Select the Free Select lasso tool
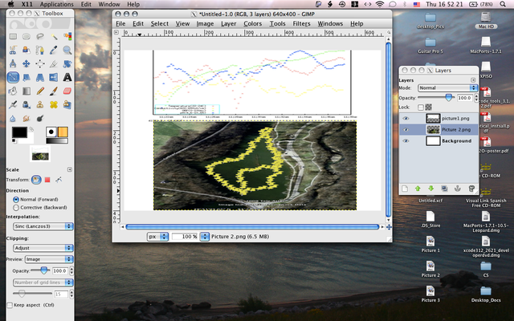Screen dimensions: 514x321 pyautogui.click(x=40, y=36)
